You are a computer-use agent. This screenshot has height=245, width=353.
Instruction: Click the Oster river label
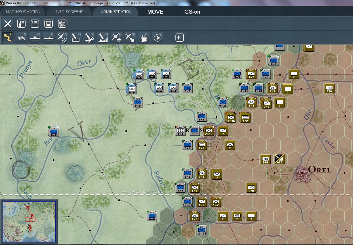click(84, 62)
